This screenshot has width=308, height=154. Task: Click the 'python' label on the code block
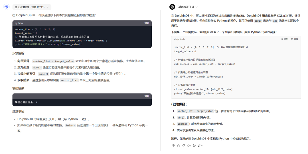point(19,23)
